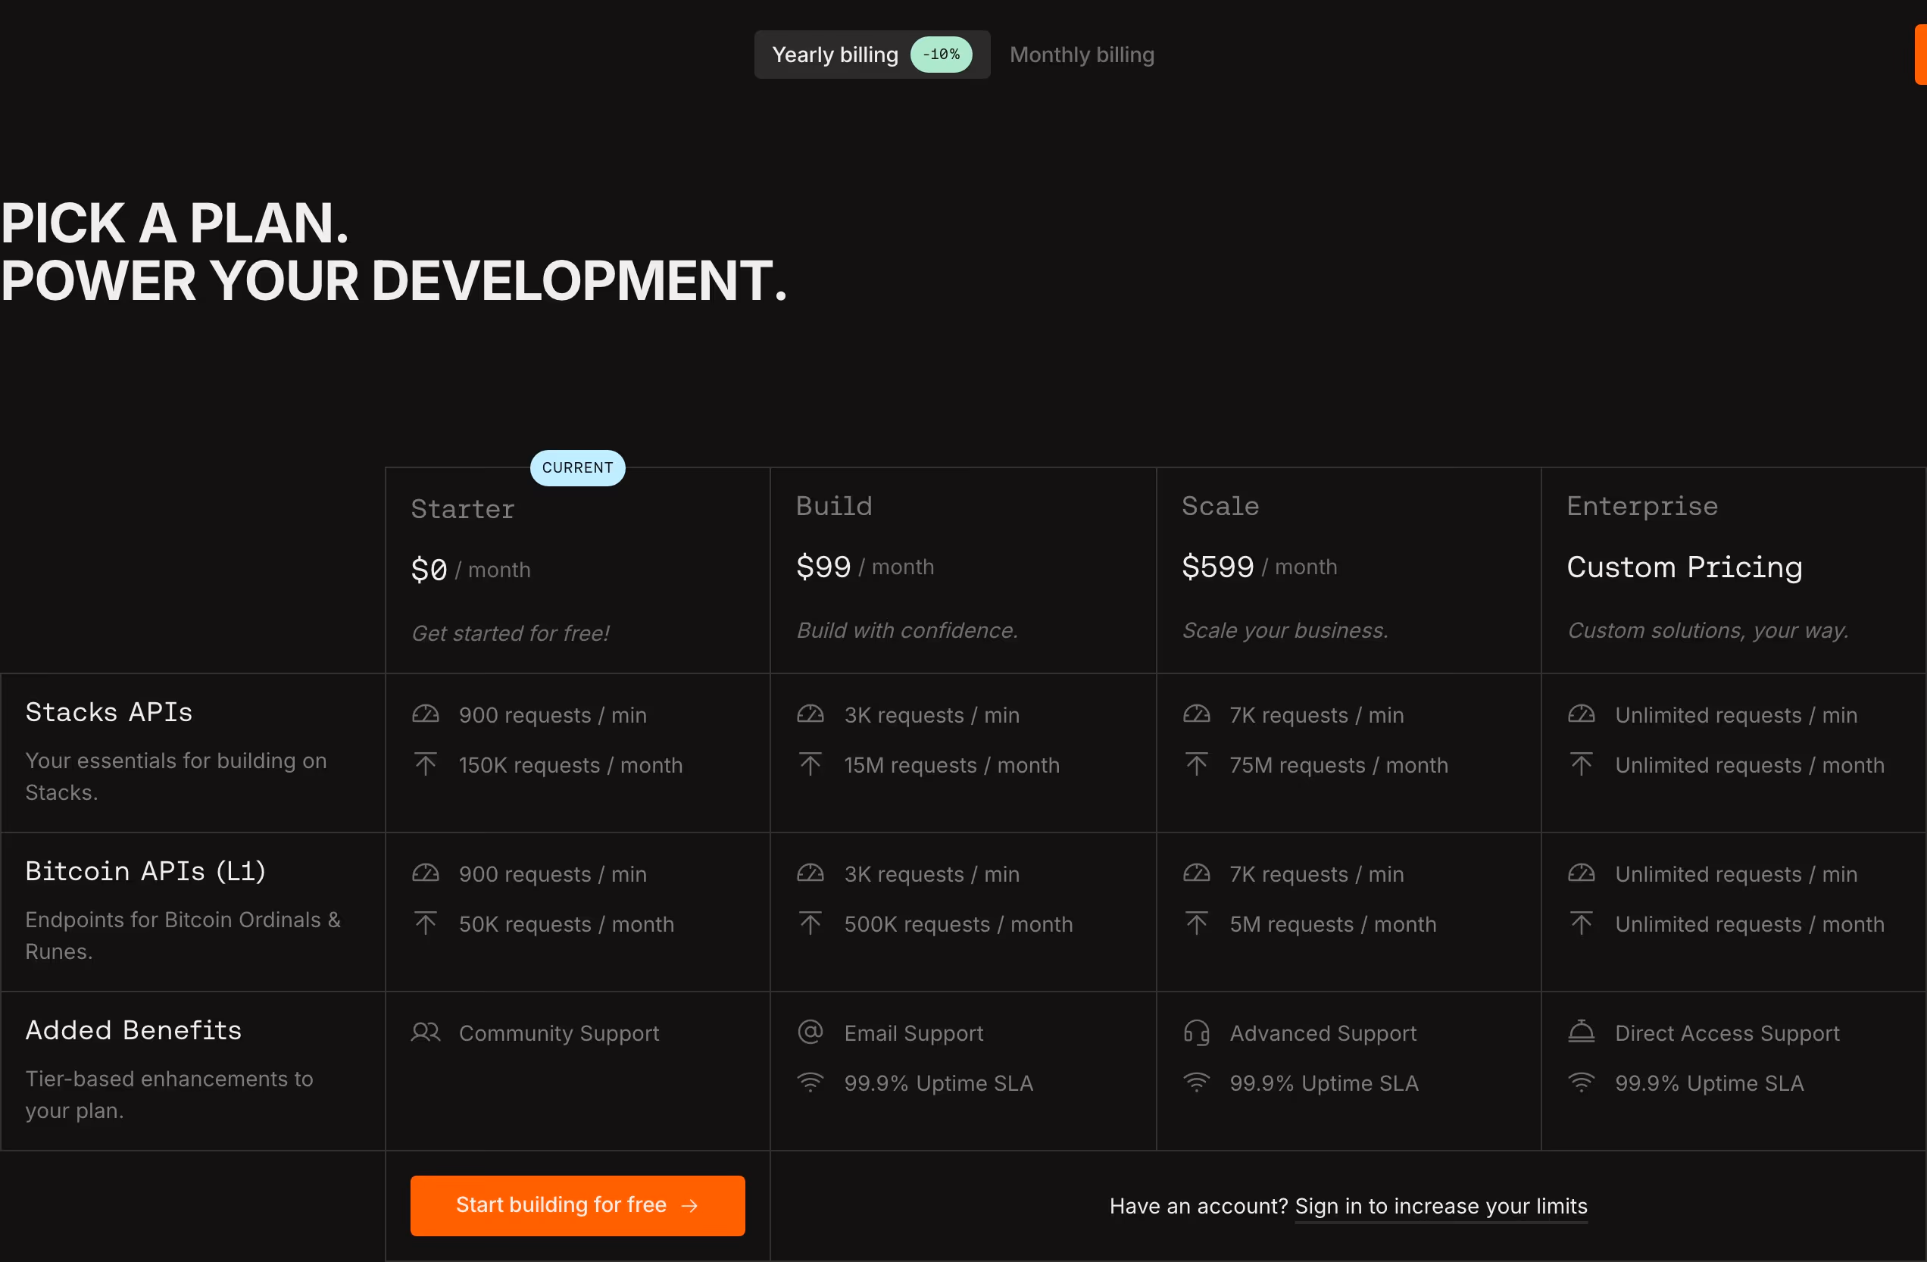Image resolution: width=1927 pixels, height=1262 pixels.
Task: Open Sign in to increase your limits link
Action: 1441,1205
